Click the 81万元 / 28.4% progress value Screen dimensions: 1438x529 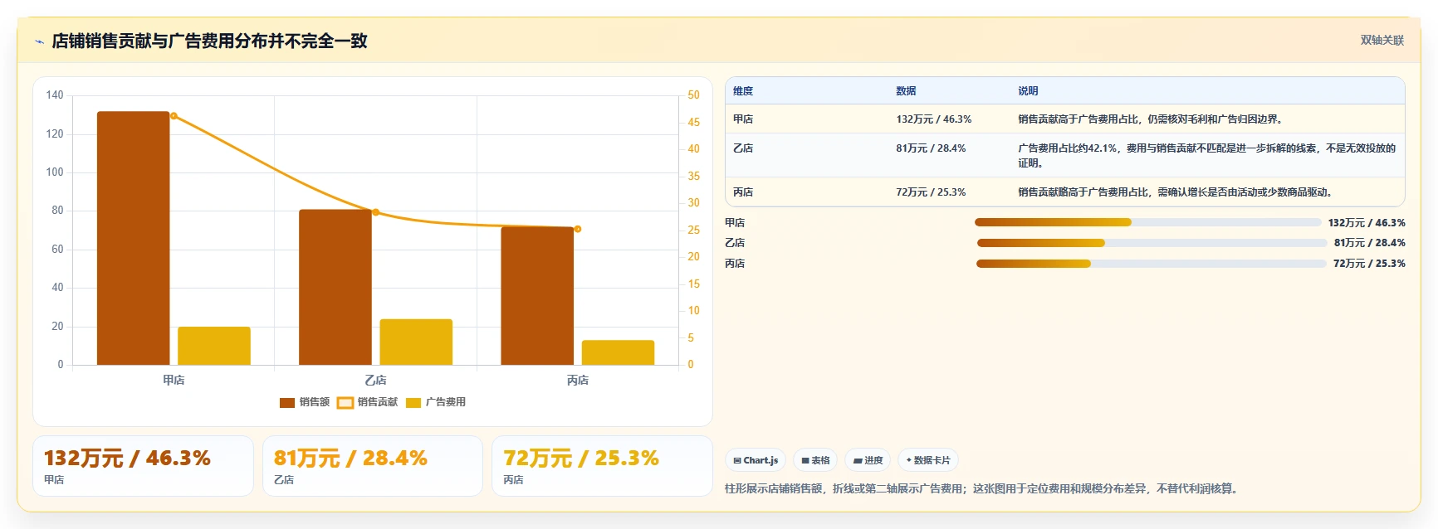click(1370, 243)
